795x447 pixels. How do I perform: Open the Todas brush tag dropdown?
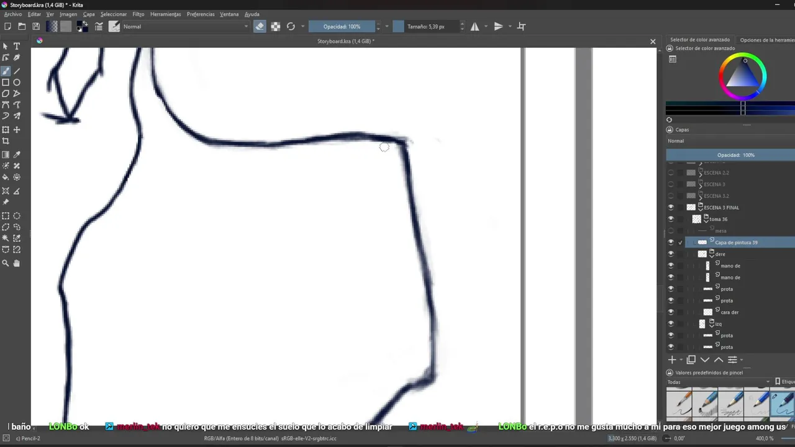[x=719, y=382]
